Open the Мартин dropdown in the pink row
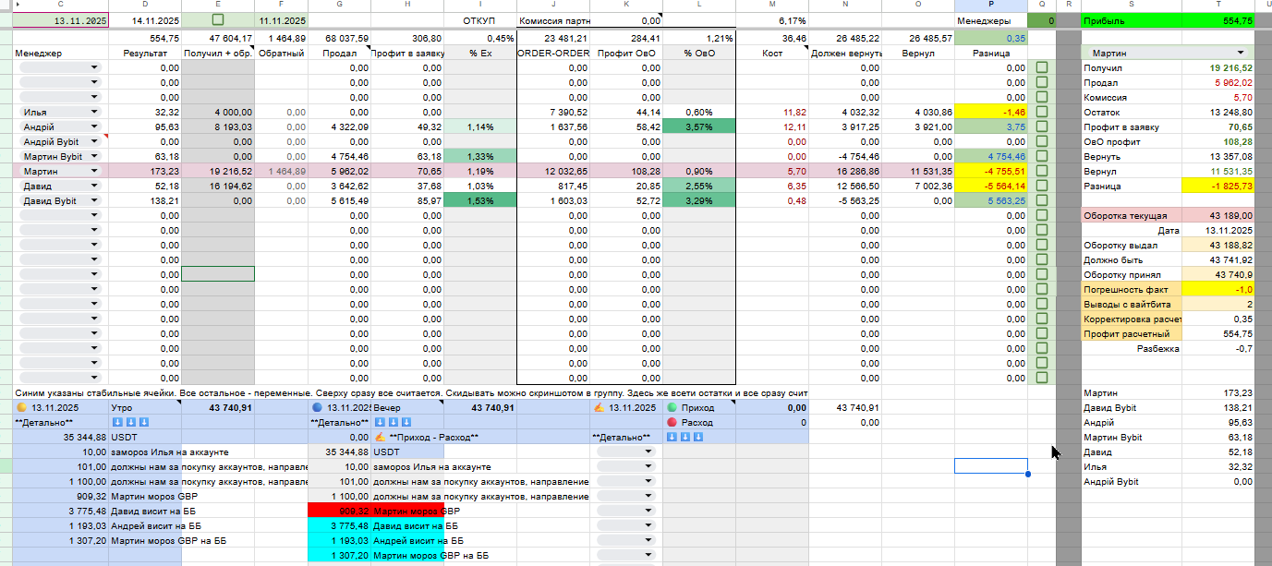 (x=94, y=172)
